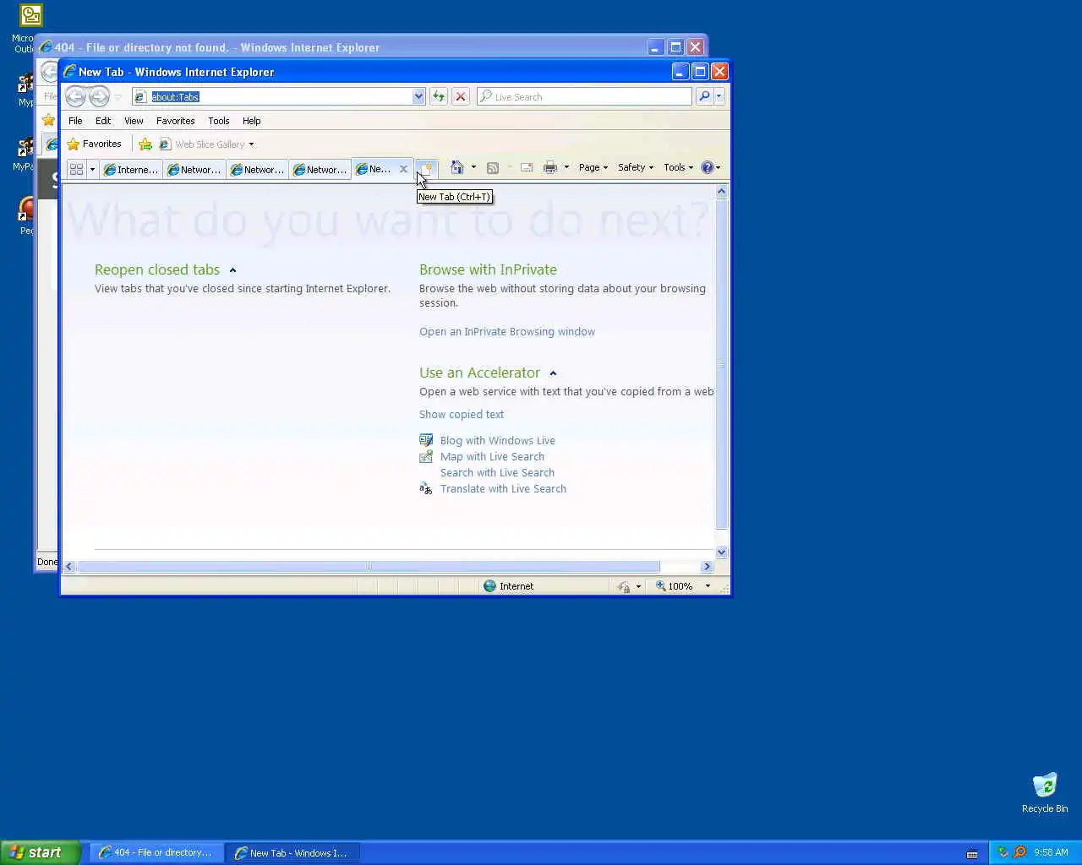The image size is (1082, 865).
Task: Click the vertical scrollbar thumb
Action: [x=721, y=365]
